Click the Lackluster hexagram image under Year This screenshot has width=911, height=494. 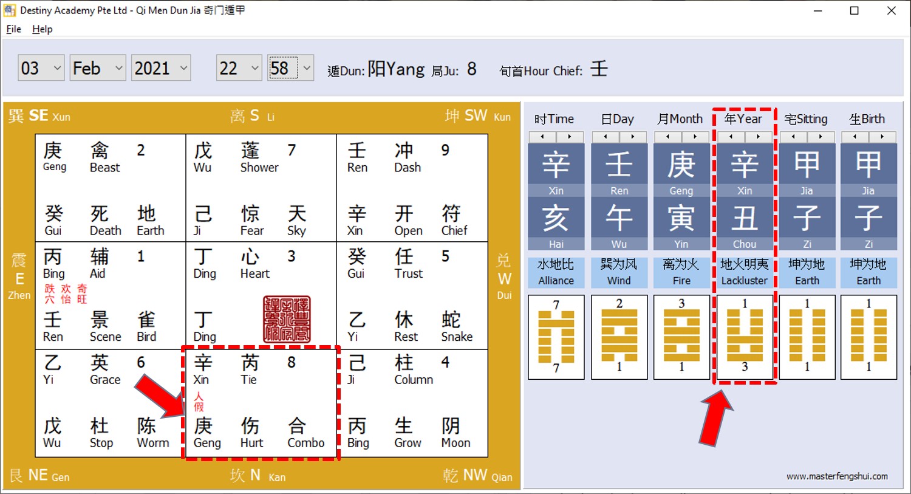click(x=745, y=337)
